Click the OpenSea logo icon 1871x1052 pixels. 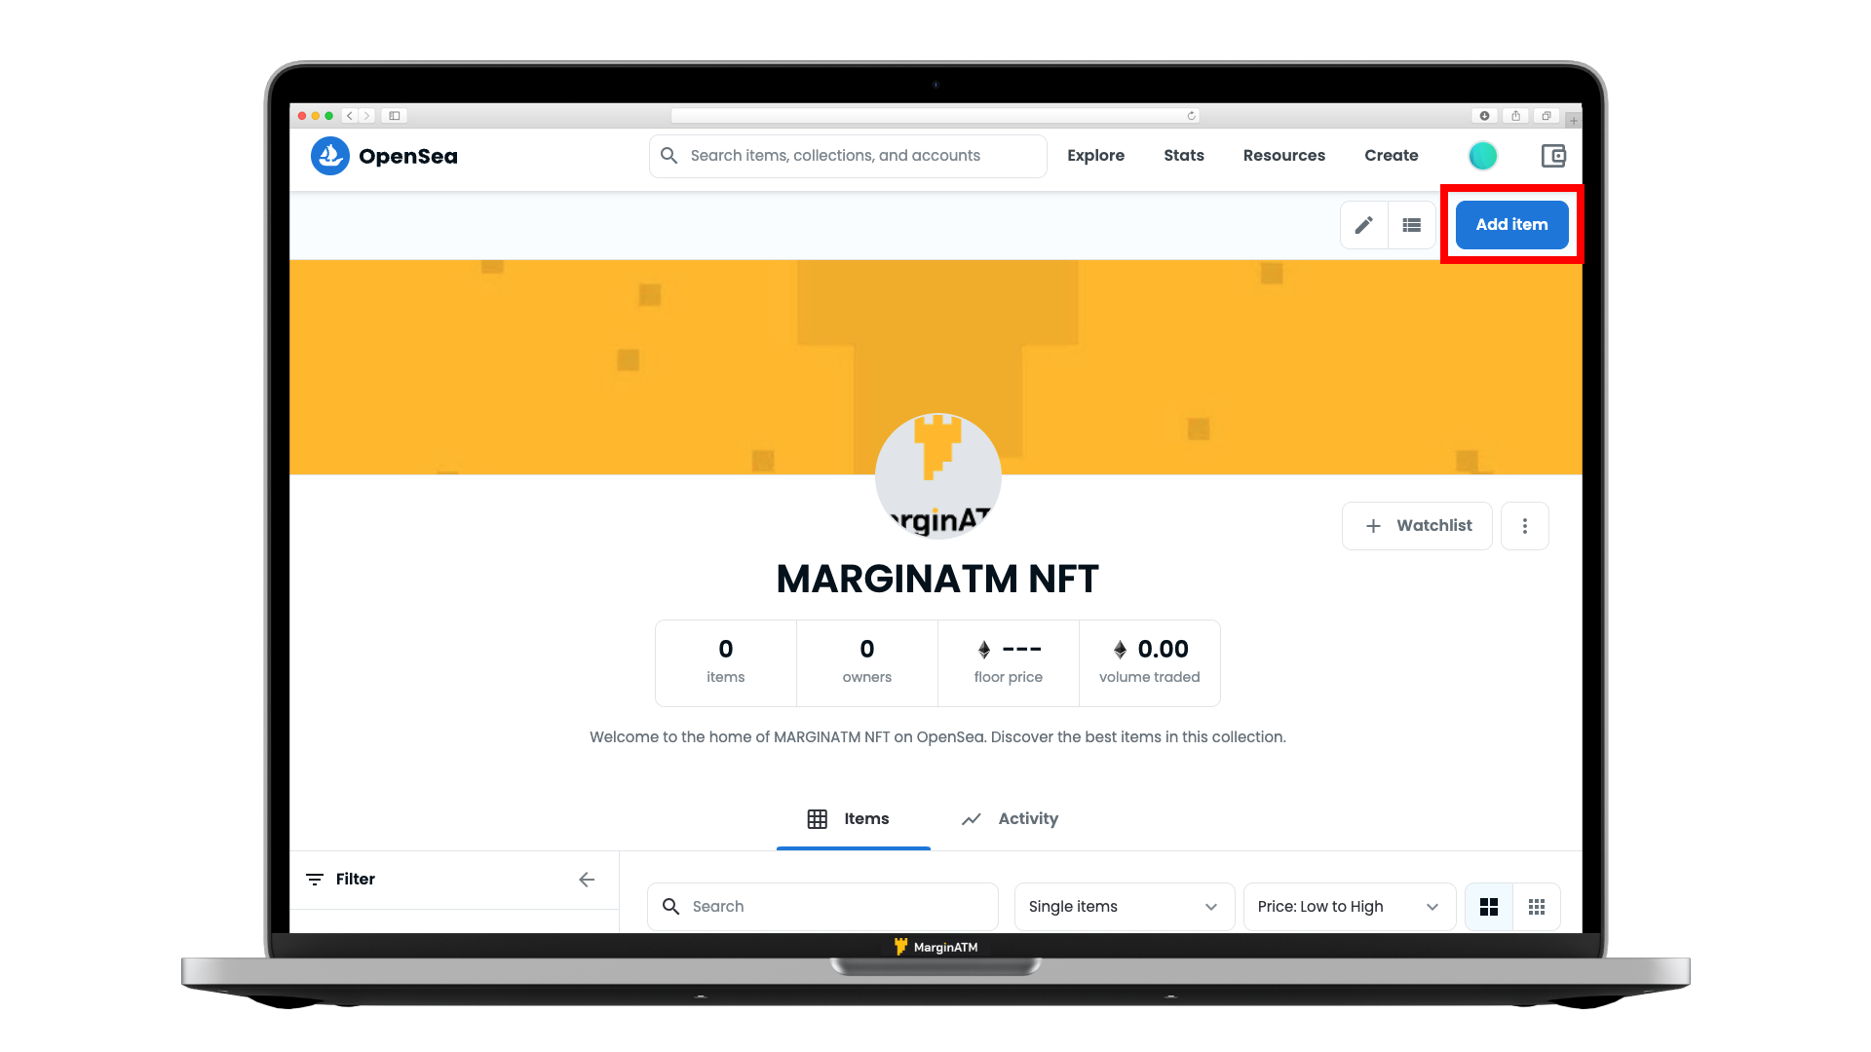coord(330,156)
